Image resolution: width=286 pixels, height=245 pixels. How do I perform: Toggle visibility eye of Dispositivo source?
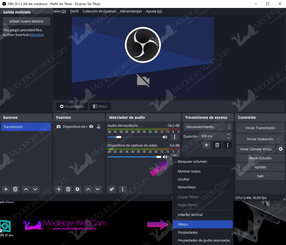tap(91, 126)
